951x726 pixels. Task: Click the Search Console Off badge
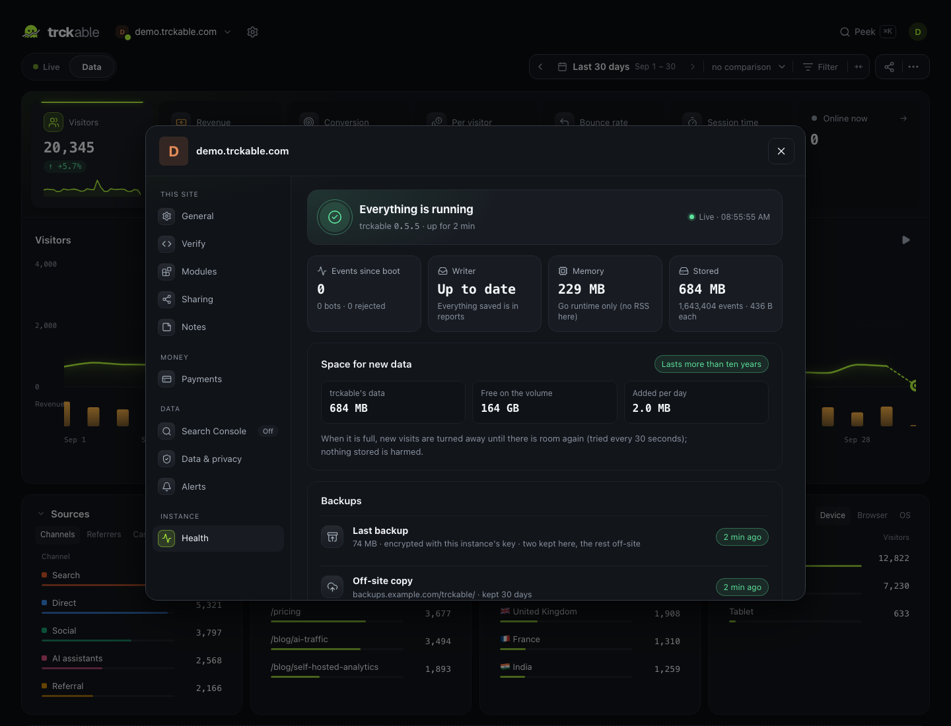(x=267, y=432)
